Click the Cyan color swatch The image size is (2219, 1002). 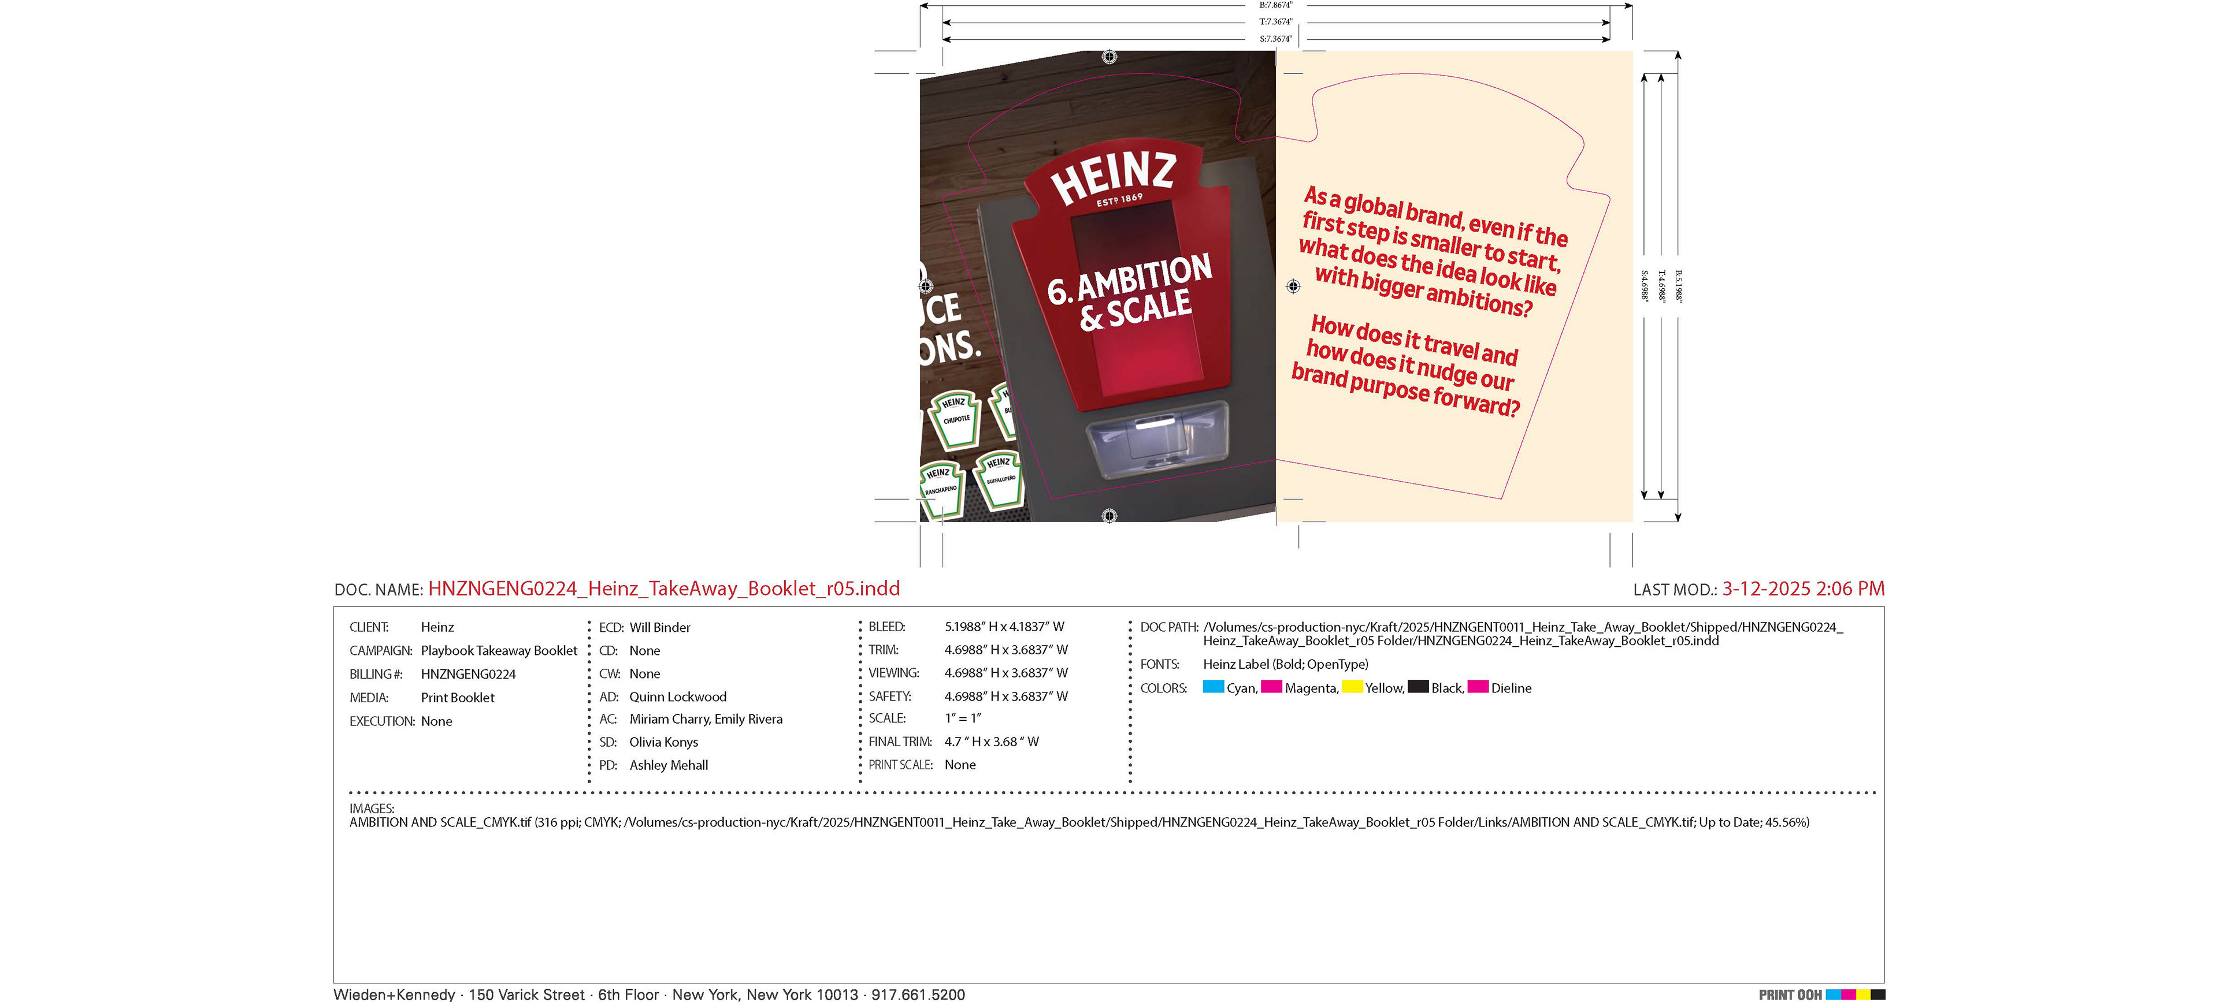(1213, 687)
